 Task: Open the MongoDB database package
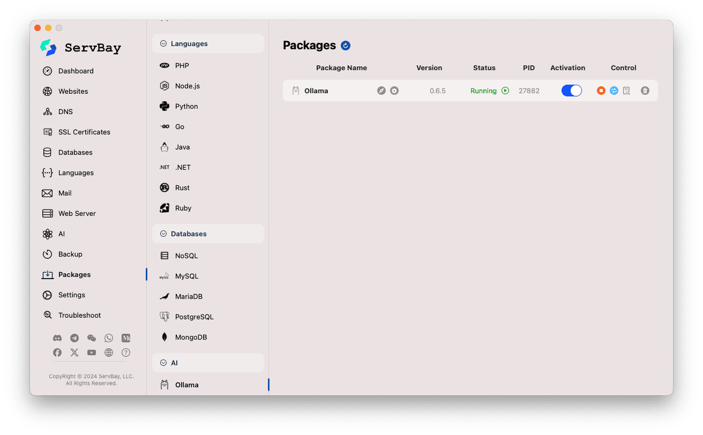click(190, 337)
